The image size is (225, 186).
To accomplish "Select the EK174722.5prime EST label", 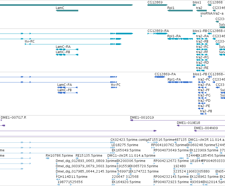I will tap(144, 172).
